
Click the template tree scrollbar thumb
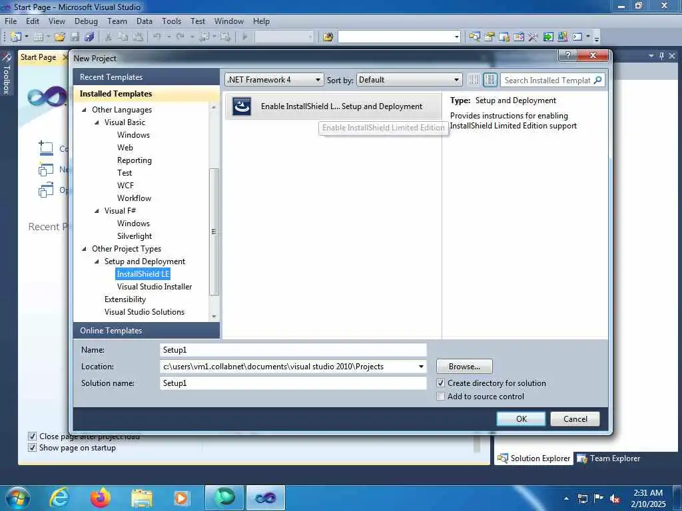click(x=214, y=232)
